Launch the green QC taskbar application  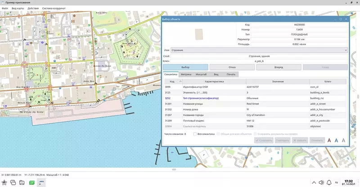pyautogui.click(x=31, y=182)
